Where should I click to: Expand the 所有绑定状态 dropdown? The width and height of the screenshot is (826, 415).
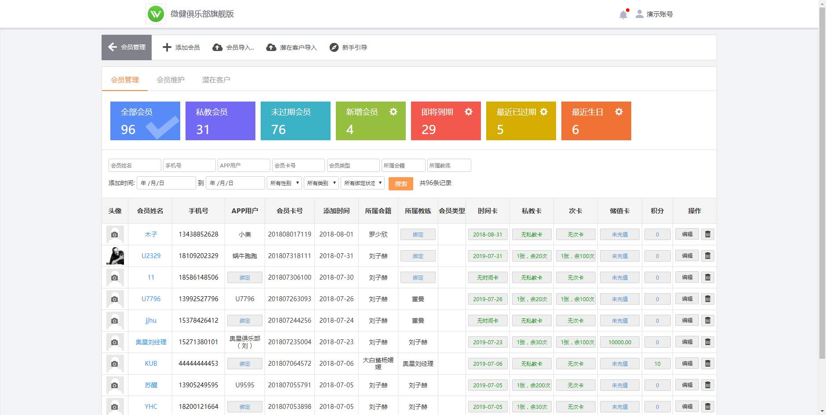[363, 183]
